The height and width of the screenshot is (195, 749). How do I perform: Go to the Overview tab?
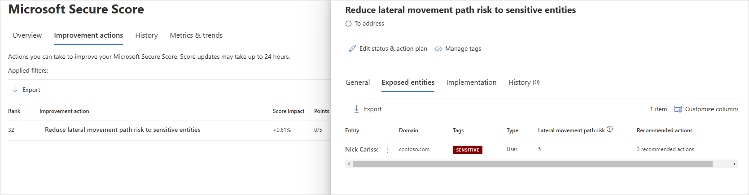point(27,35)
